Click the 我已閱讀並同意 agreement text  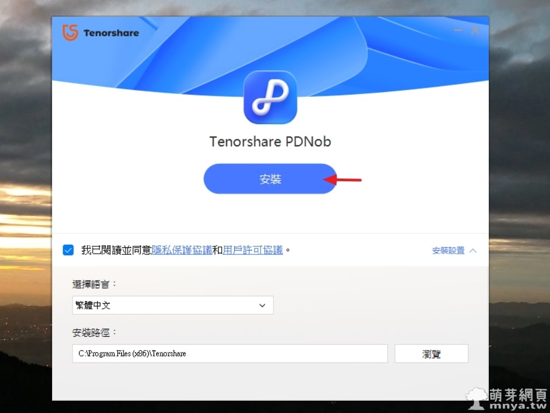point(116,250)
